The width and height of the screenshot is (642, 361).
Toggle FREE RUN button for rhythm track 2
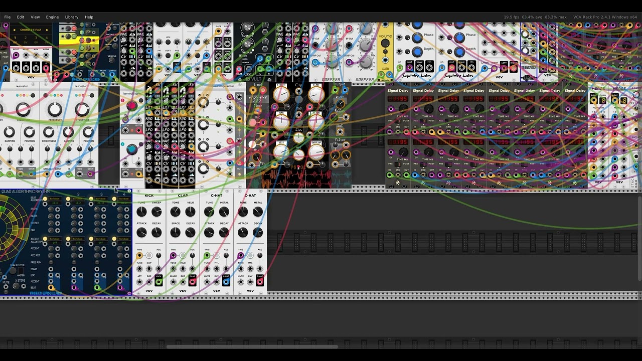click(74, 262)
